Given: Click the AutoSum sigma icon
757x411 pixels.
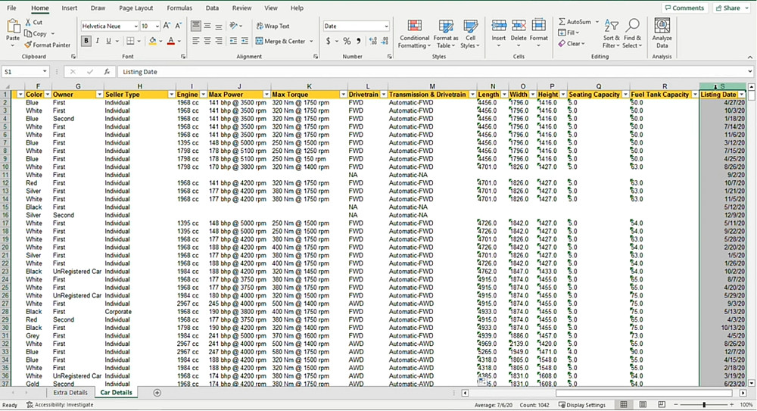Looking at the screenshot, I should (562, 22).
